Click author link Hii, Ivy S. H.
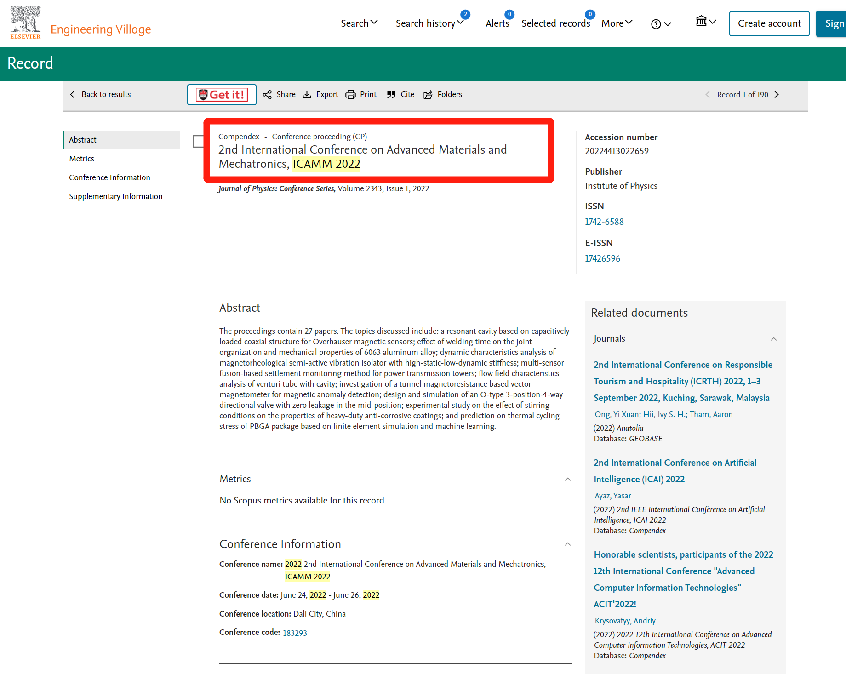846x674 pixels. (x=664, y=414)
